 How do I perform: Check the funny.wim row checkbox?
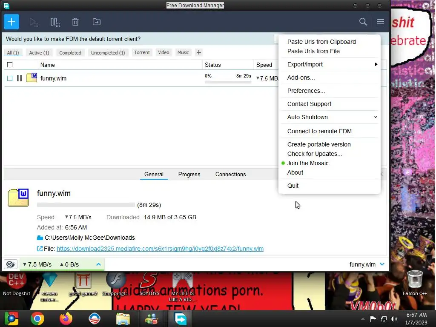pyautogui.click(x=10, y=78)
